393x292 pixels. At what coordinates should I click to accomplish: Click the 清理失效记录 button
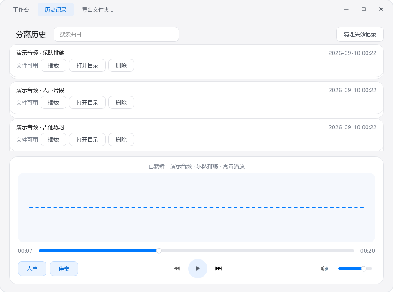[360, 34]
